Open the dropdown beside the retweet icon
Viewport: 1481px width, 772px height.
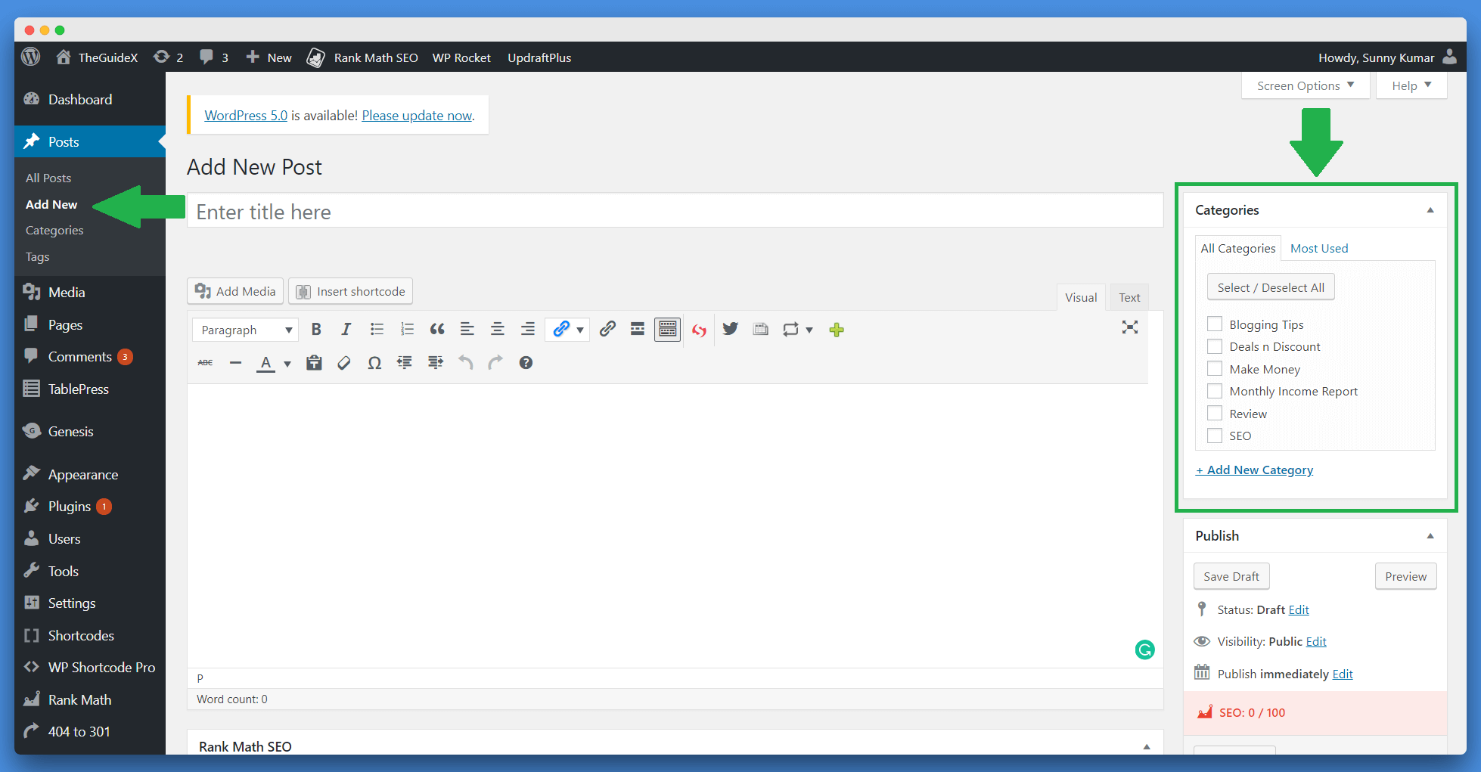click(809, 330)
